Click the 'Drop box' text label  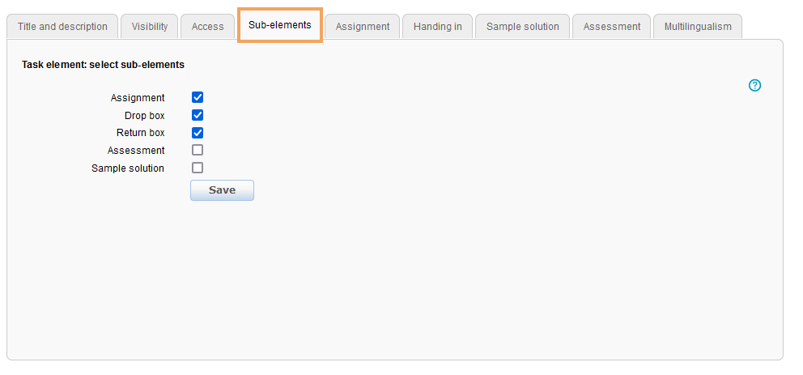[x=144, y=116]
